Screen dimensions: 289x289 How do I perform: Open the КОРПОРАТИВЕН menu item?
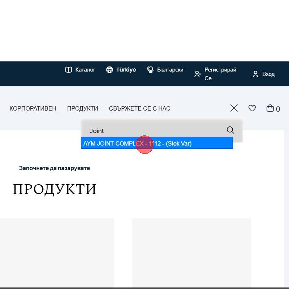(x=33, y=108)
